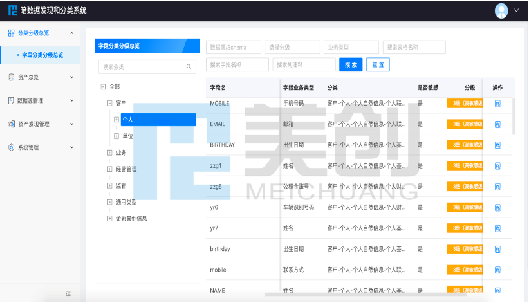Click 联系方式 cell in mobile row

point(293,270)
